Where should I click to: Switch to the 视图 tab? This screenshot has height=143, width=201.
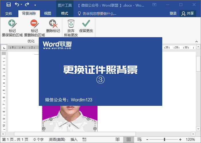pos(48,13)
